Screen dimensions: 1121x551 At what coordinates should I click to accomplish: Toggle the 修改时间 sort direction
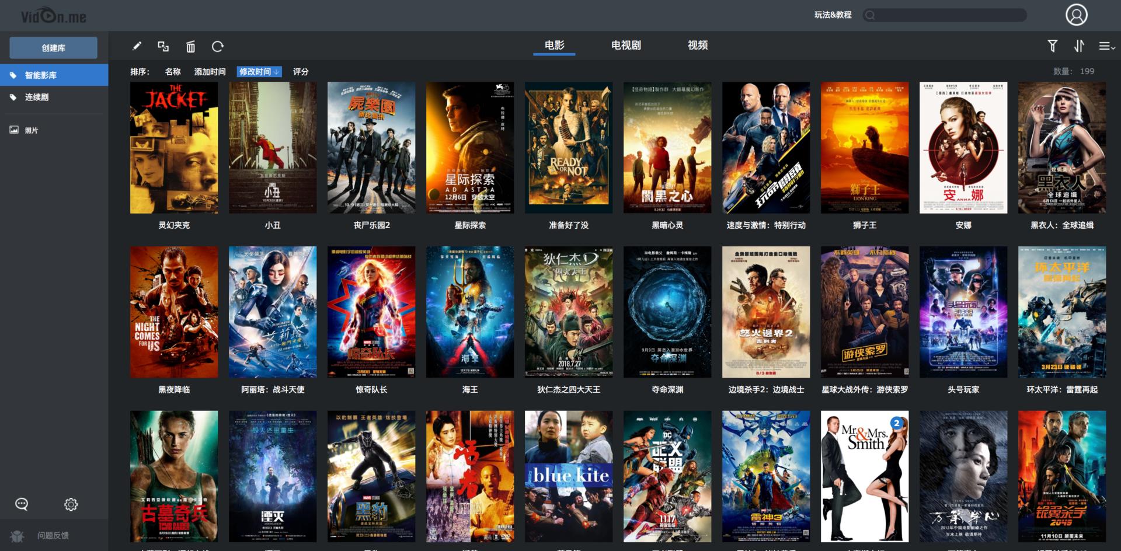pyautogui.click(x=259, y=72)
